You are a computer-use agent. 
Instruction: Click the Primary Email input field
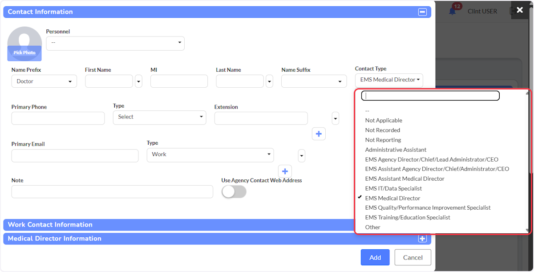pyautogui.click(x=75, y=155)
